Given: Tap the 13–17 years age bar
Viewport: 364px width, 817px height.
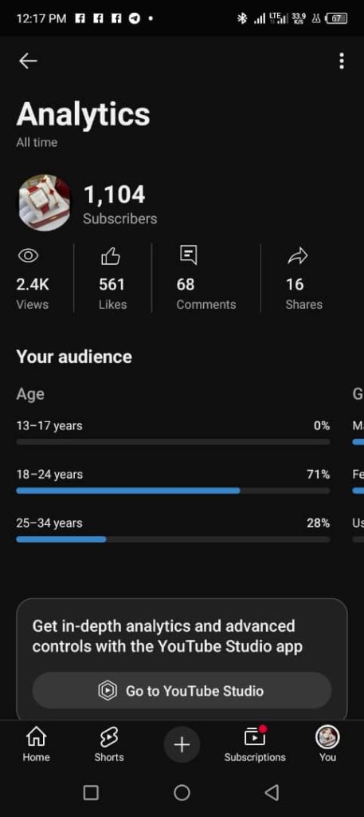Looking at the screenshot, I should (173, 442).
